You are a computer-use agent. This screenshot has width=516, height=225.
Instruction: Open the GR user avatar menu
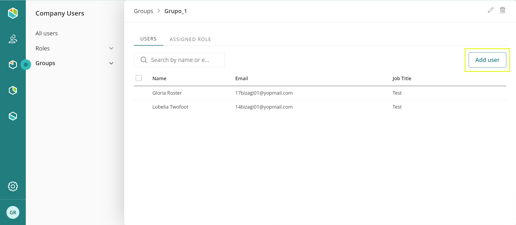coord(13,212)
